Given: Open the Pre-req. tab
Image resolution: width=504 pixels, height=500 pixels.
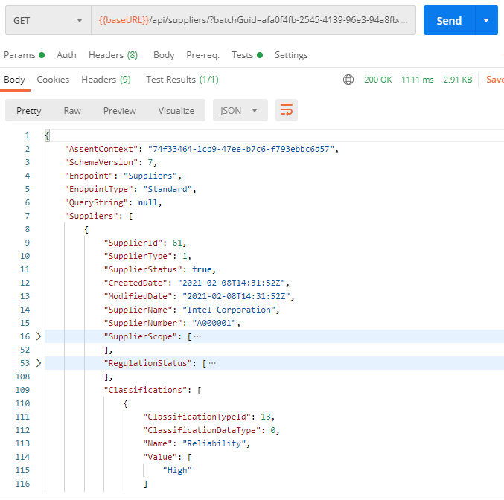Looking at the screenshot, I should (202, 55).
